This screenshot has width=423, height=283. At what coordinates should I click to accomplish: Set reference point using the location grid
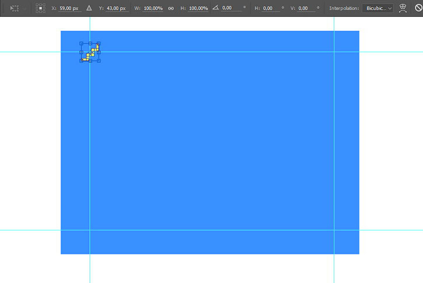[40, 8]
